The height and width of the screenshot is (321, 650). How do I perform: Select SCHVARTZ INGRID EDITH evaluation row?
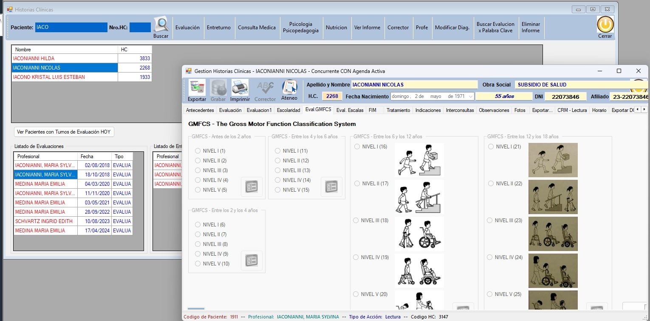point(73,221)
